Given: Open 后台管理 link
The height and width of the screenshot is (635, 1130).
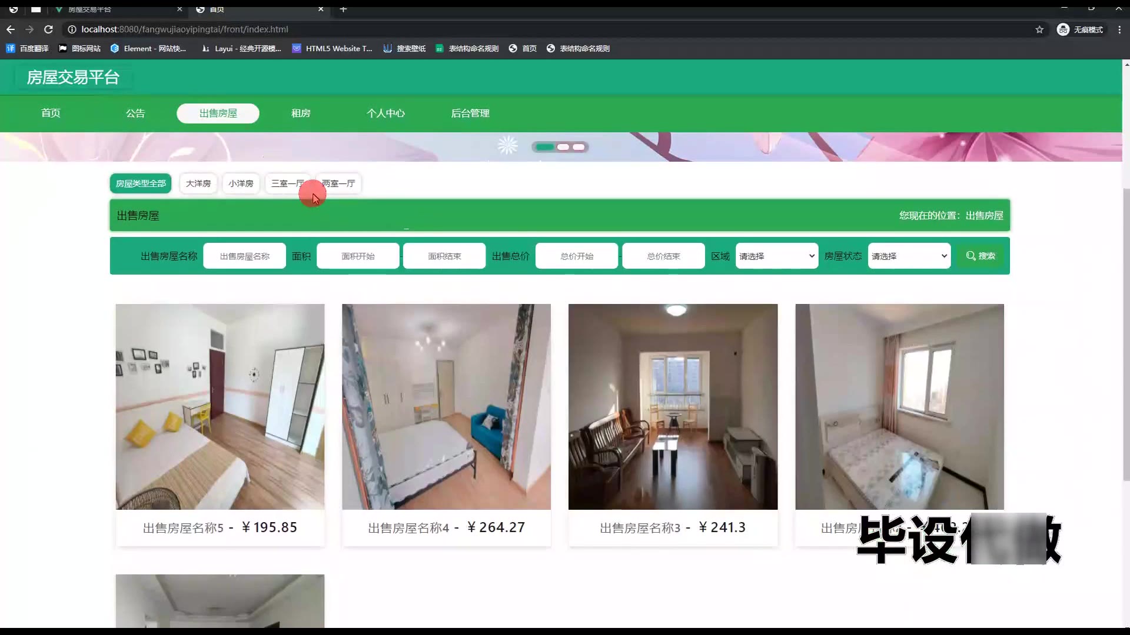Looking at the screenshot, I should tap(470, 113).
